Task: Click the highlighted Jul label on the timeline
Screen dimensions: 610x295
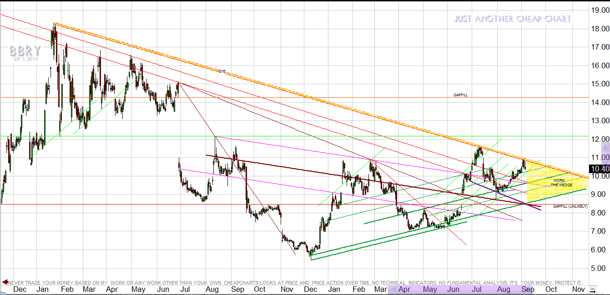Action: (x=477, y=289)
